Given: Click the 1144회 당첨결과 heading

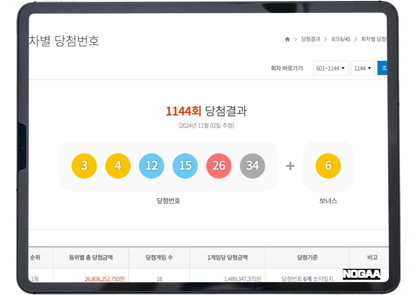Looking at the screenshot, I should (x=208, y=112).
